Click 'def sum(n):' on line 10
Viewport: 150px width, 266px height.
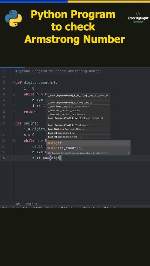point(27,123)
